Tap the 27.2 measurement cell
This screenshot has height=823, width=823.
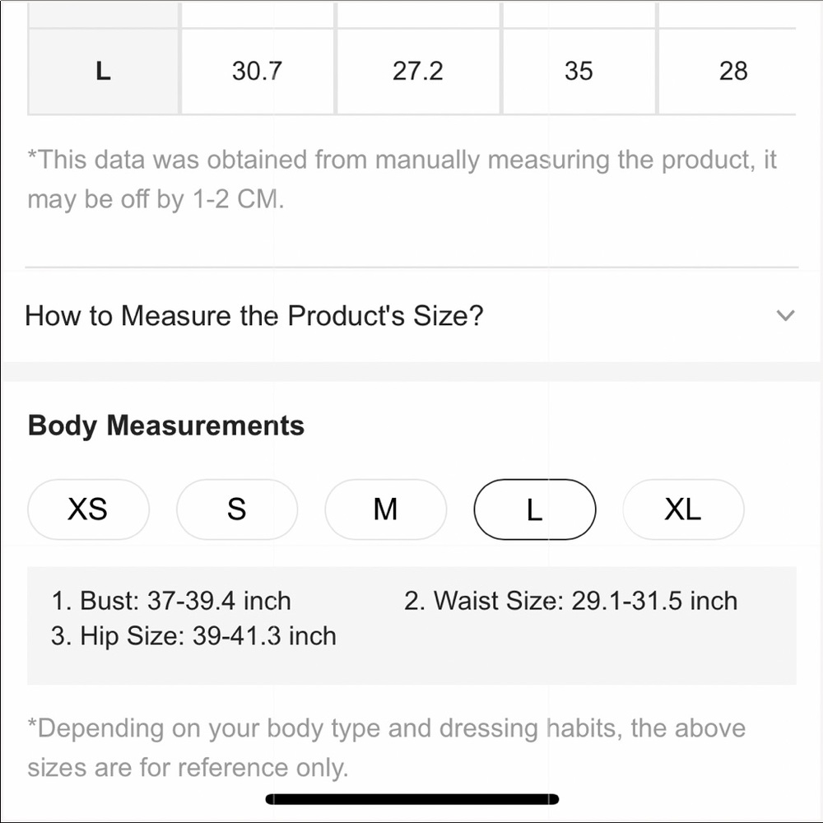point(418,71)
